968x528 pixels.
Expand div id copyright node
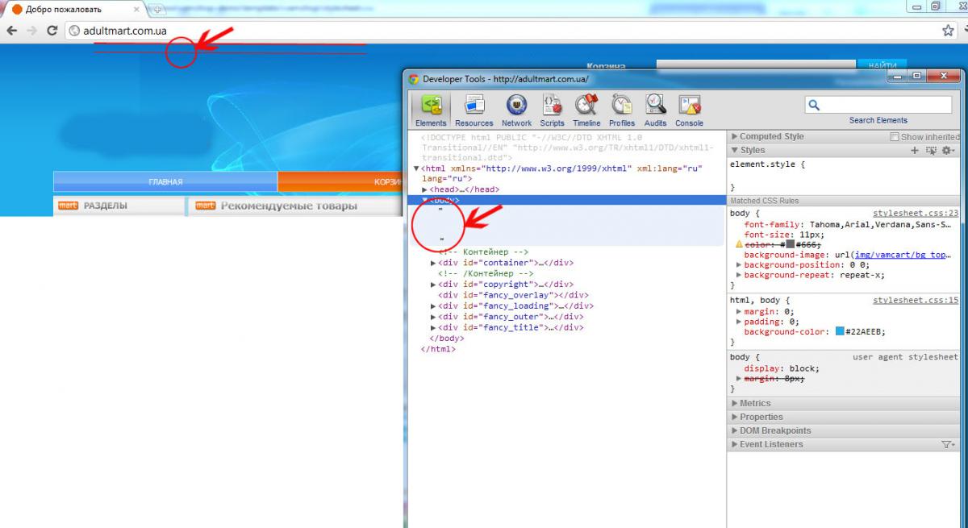click(434, 285)
